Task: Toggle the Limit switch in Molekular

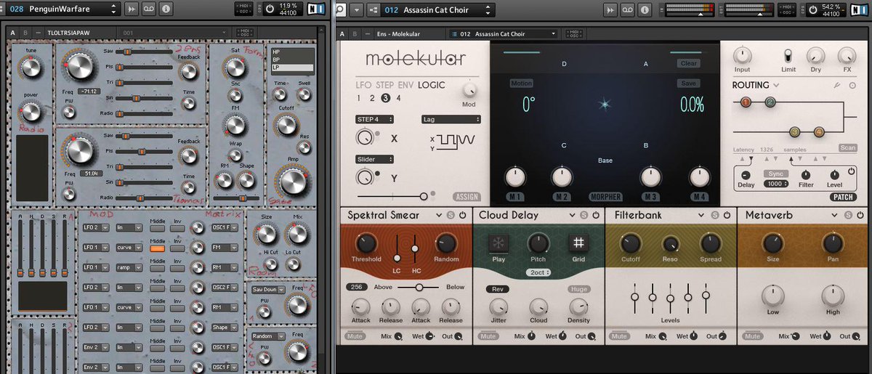Action: coord(787,55)
